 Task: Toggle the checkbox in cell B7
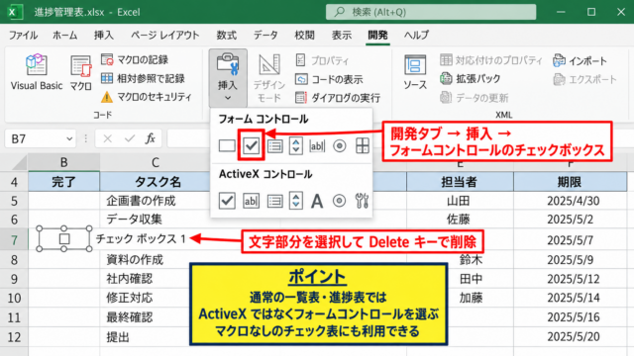(64, 239)
